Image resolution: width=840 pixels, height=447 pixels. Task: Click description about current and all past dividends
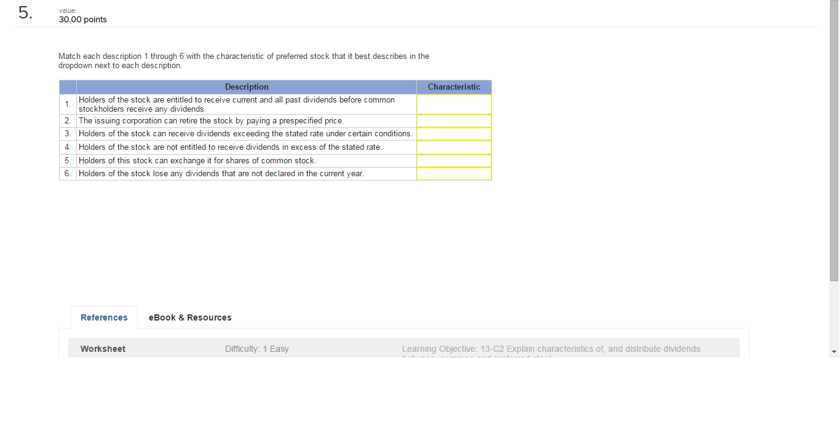237,104
